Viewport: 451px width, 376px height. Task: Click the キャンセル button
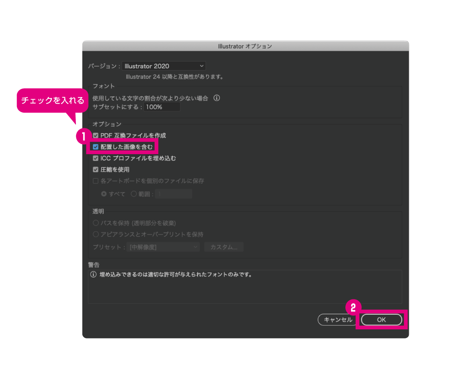[x=338, y=320]
